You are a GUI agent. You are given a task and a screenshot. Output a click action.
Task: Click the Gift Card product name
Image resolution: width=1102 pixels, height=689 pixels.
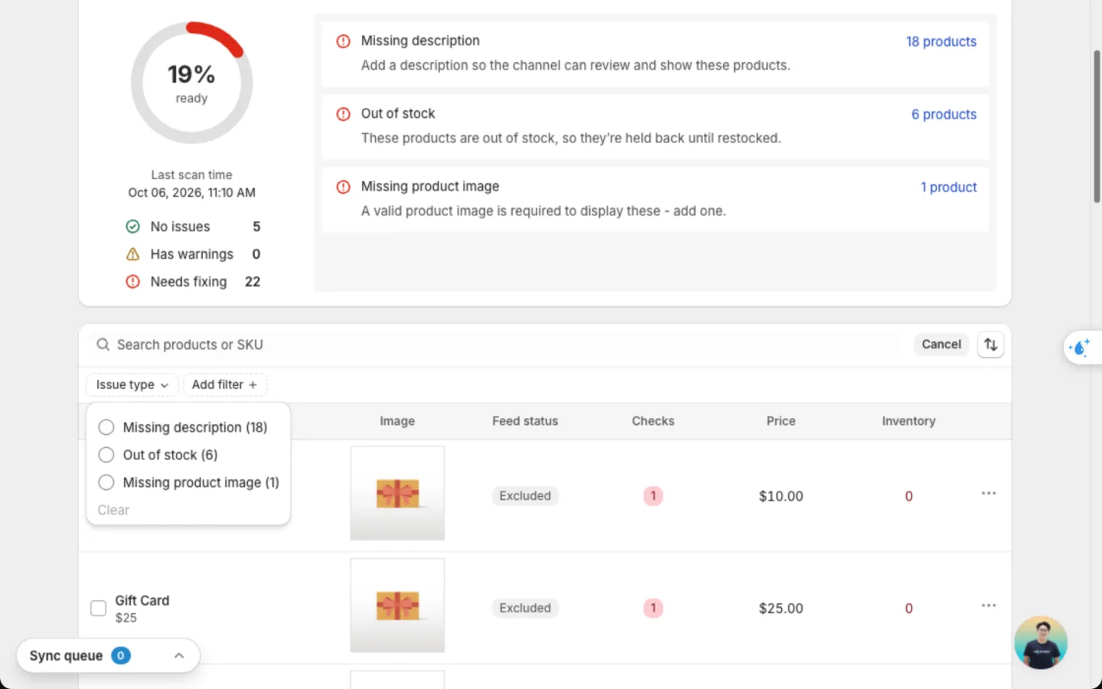tap(142, 600)
